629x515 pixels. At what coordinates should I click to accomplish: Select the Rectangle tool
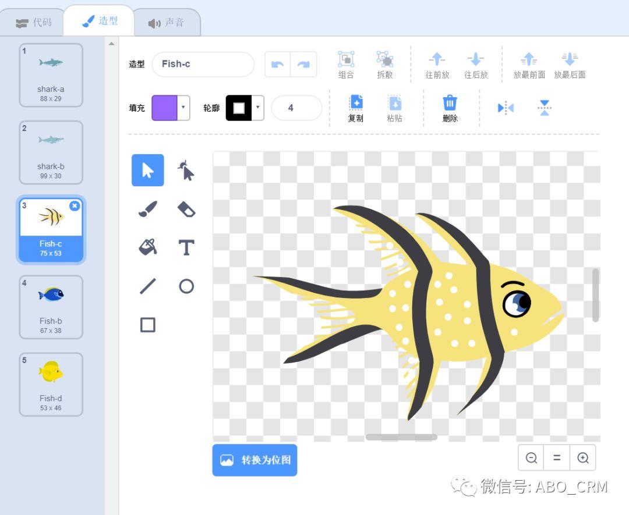click(147, 325)
